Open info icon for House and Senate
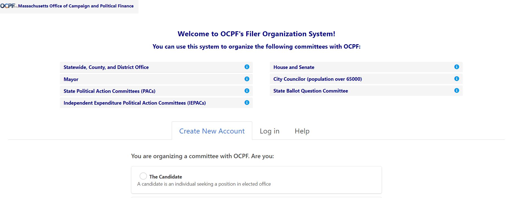The image size is (513, 198). [457, 67]
